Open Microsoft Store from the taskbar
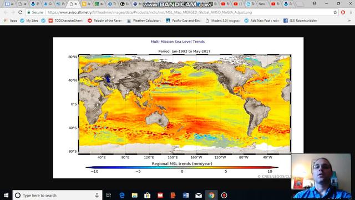 click(x=148, y=195)
